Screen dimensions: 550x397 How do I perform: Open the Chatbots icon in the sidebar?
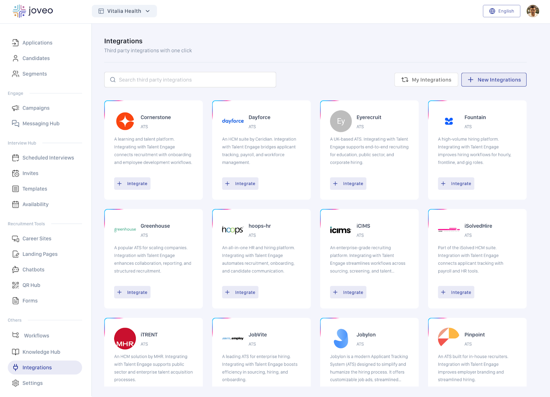click(x=15, y=270)
